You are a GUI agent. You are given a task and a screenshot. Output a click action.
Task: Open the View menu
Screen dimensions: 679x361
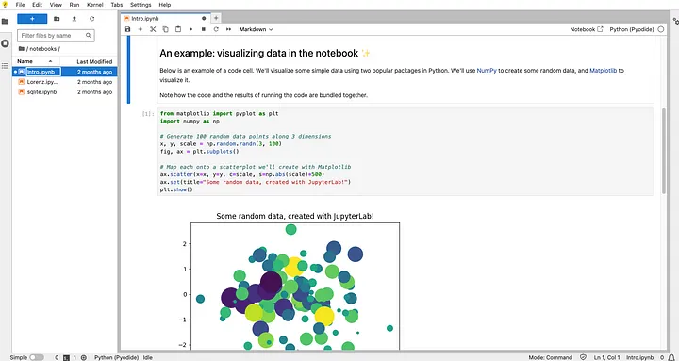click(x=56, y=5)
